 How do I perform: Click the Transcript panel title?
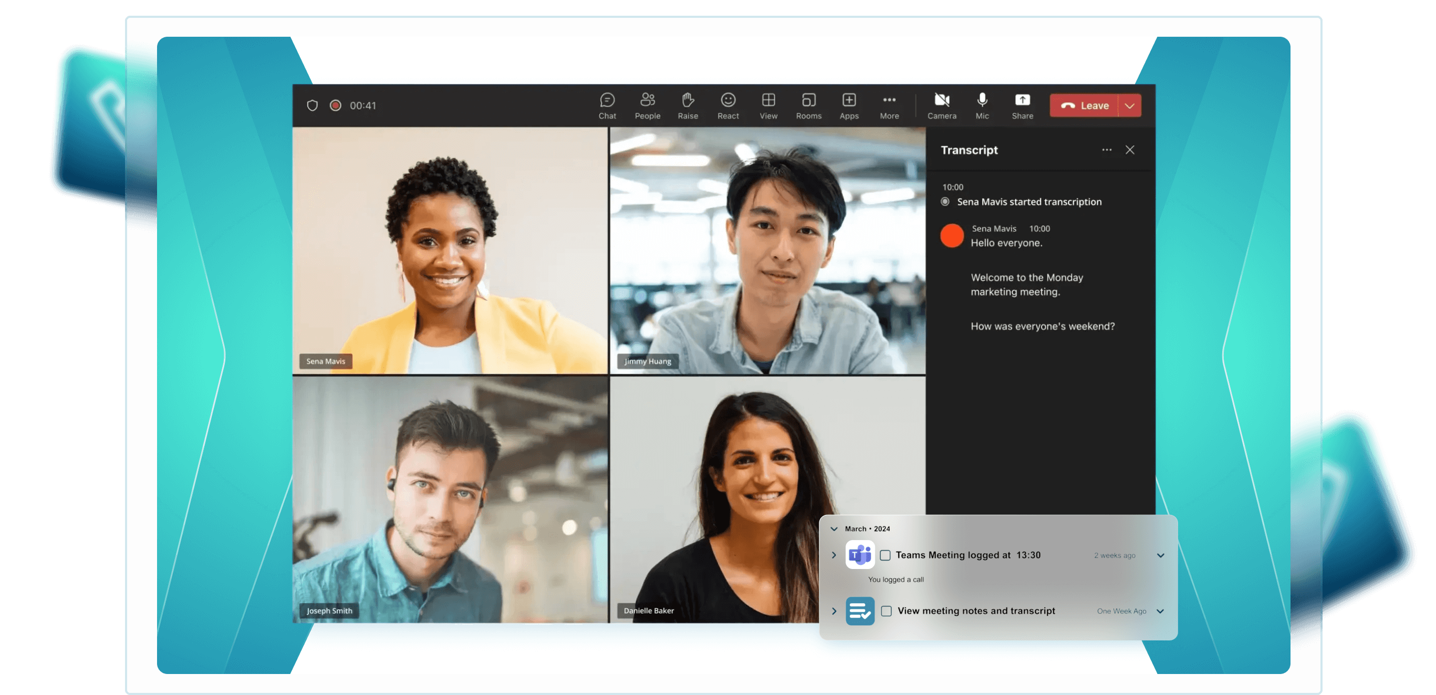tap(969, 150)
